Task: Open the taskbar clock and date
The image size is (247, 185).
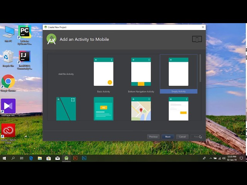Action: [232, 158]
